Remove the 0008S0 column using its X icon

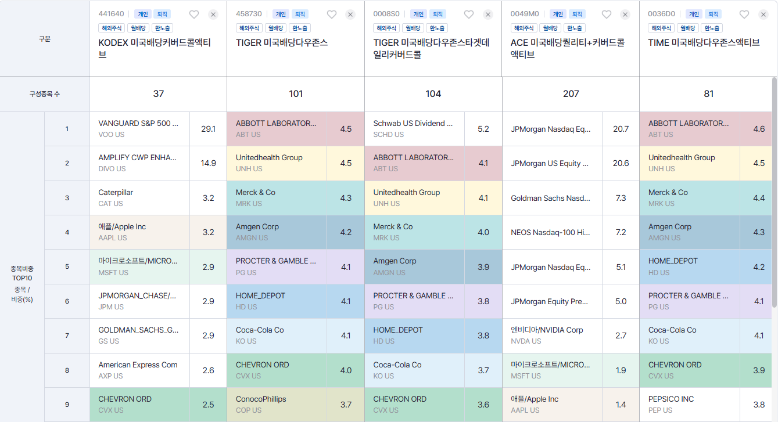(488, 15)
